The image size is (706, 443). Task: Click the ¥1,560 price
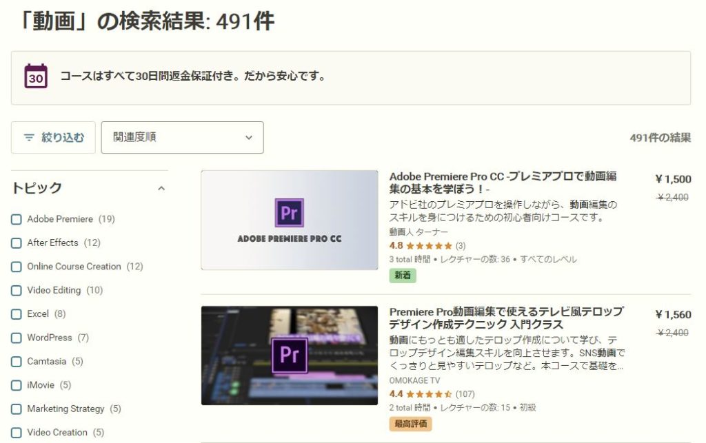click(x=673, y=314)
